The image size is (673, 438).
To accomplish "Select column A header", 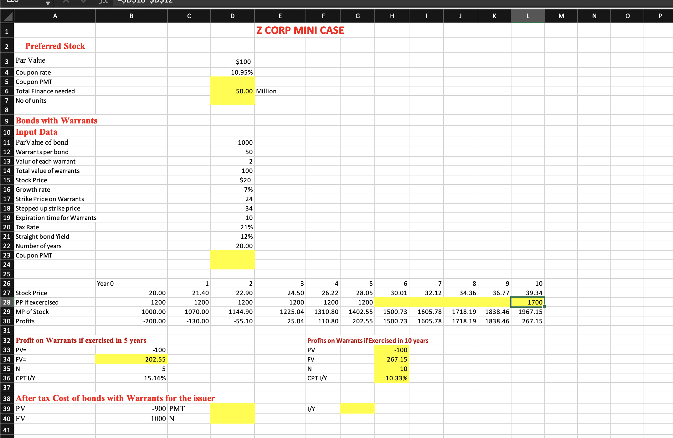I will click(55, 16).
